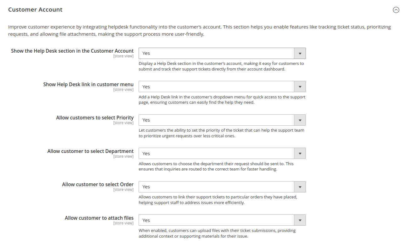Click [store view] under Help Desk section setting

[x=123, y=56]
